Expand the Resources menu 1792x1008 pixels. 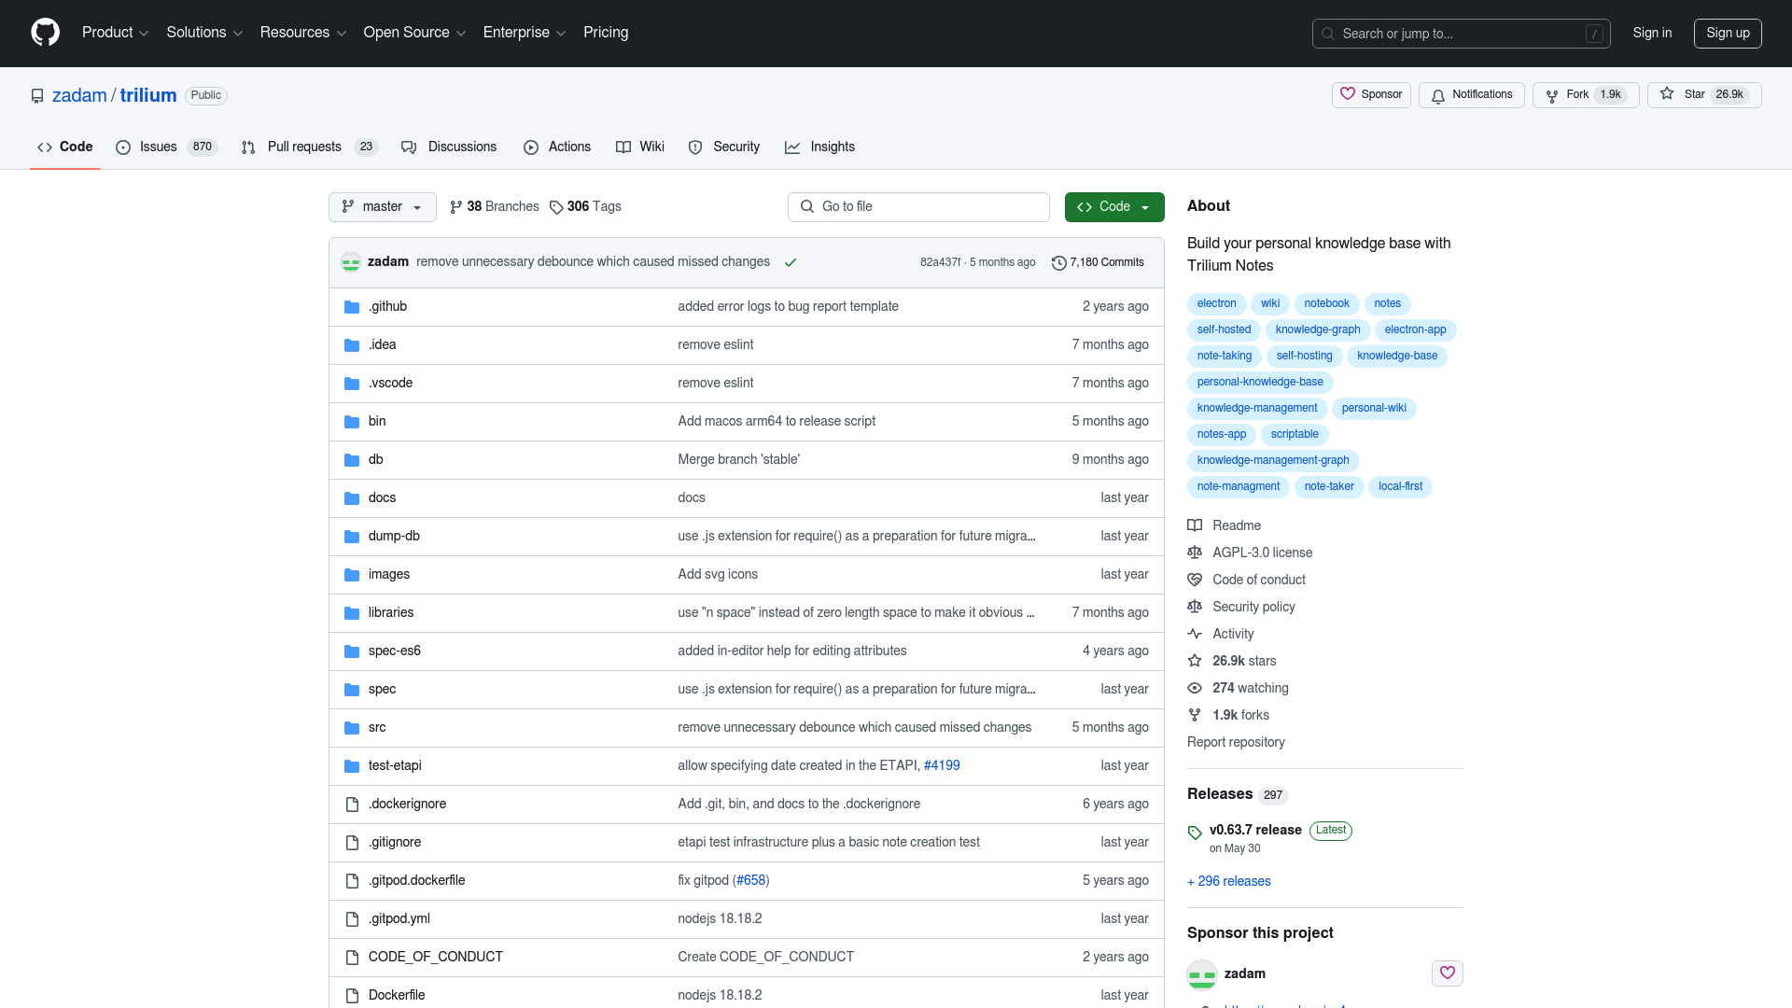pyautogui.click(x=303, y=33)
